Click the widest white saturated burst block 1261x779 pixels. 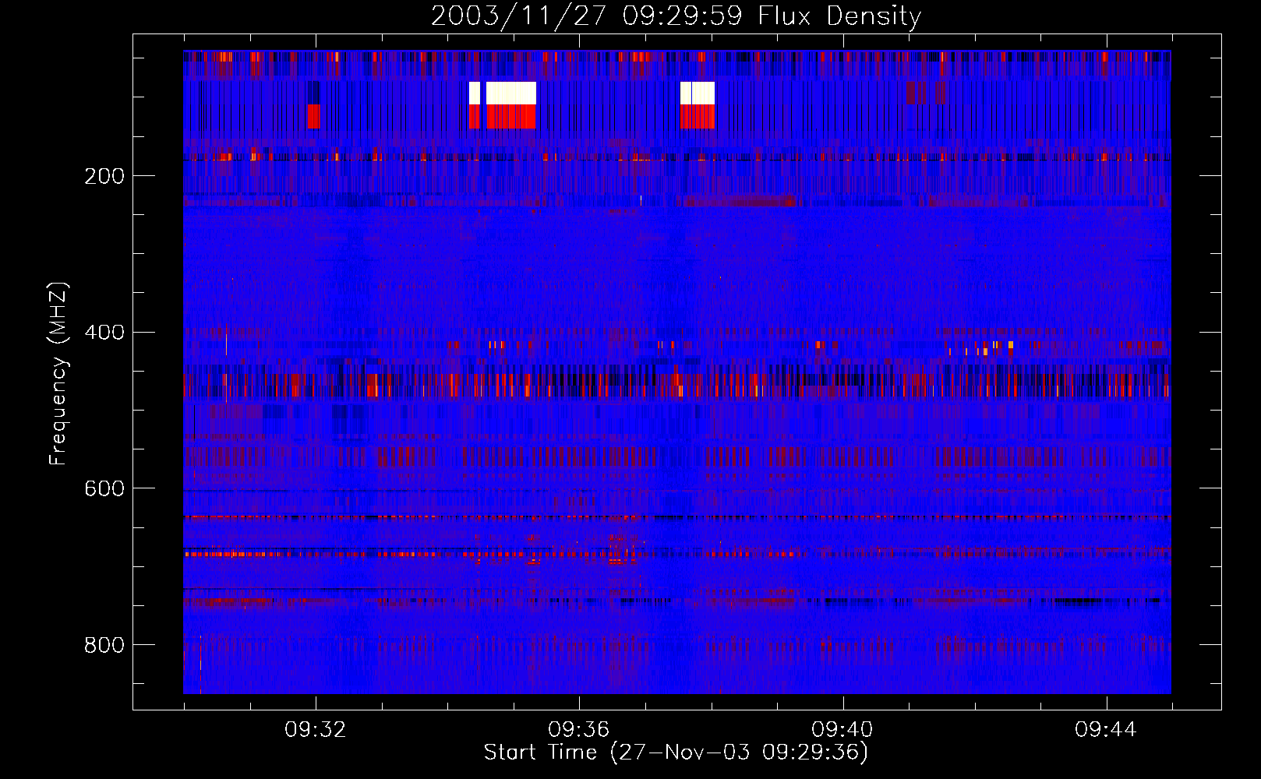pyautogui.click(x=511, y=93)
